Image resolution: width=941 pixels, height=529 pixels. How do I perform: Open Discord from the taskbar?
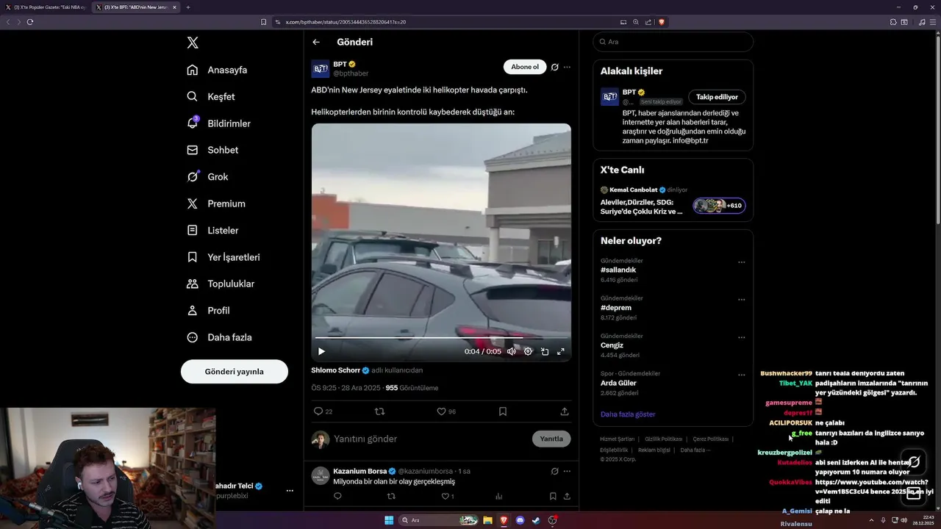(x=520, y=520)
